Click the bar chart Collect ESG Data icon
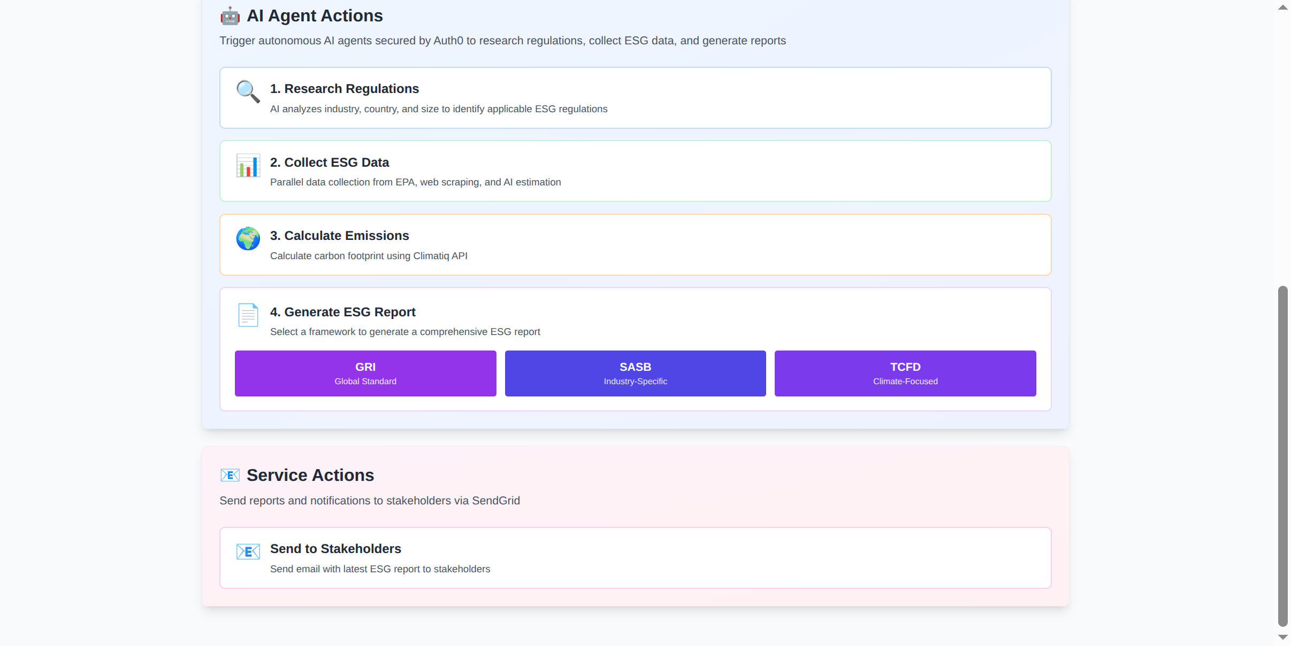Screen dimensions: 1291x646 click(x=248, y=166)
